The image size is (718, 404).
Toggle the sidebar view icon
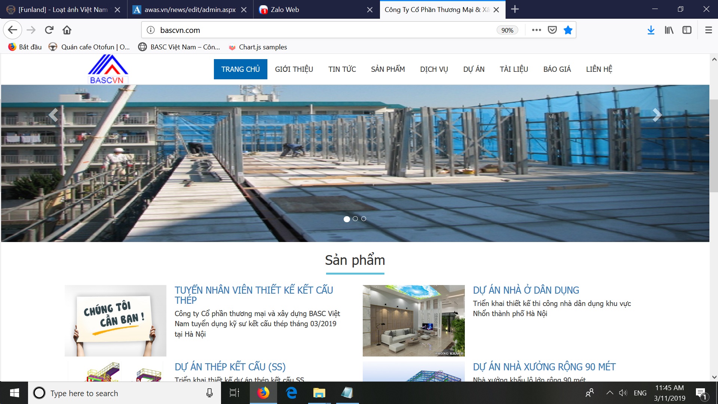[687, 30]
